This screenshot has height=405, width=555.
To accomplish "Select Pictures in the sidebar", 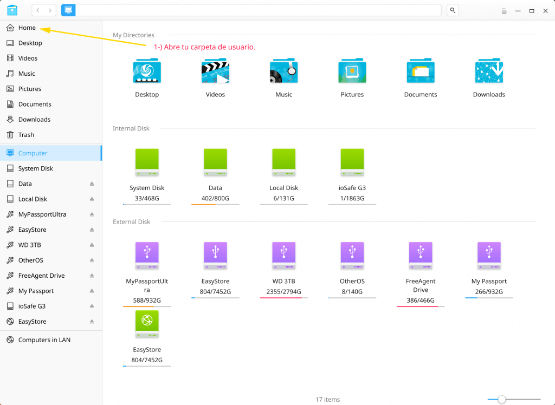I will click(30, 89).
